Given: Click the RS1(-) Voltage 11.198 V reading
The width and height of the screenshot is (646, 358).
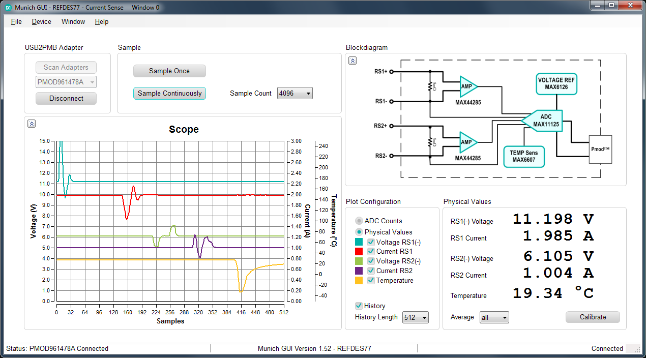Looking at the screenshot, I should [553, 219].
